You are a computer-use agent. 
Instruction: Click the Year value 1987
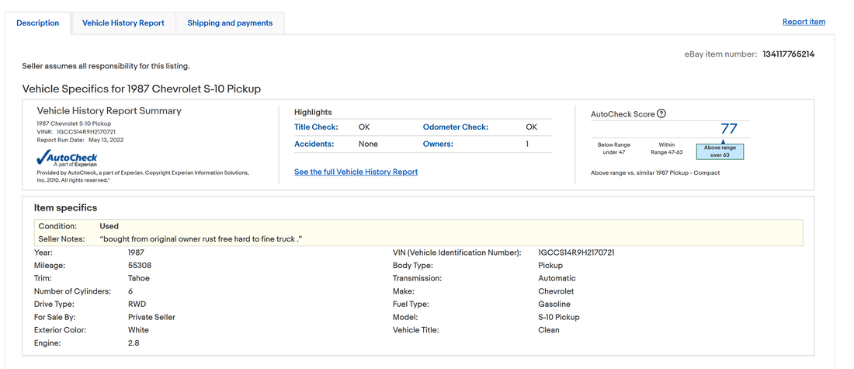point(136,252)
